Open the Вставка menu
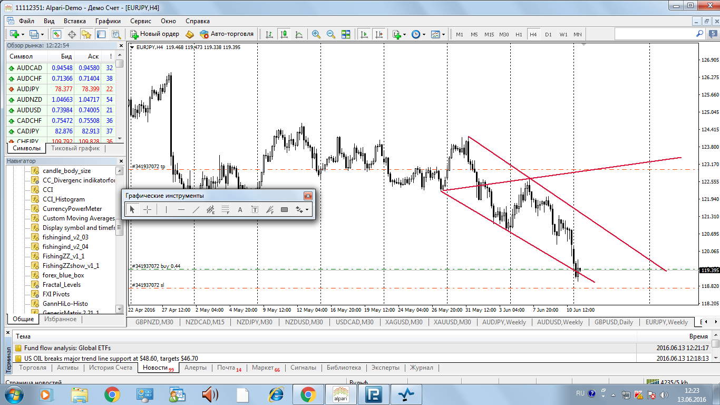 point(75,21)
